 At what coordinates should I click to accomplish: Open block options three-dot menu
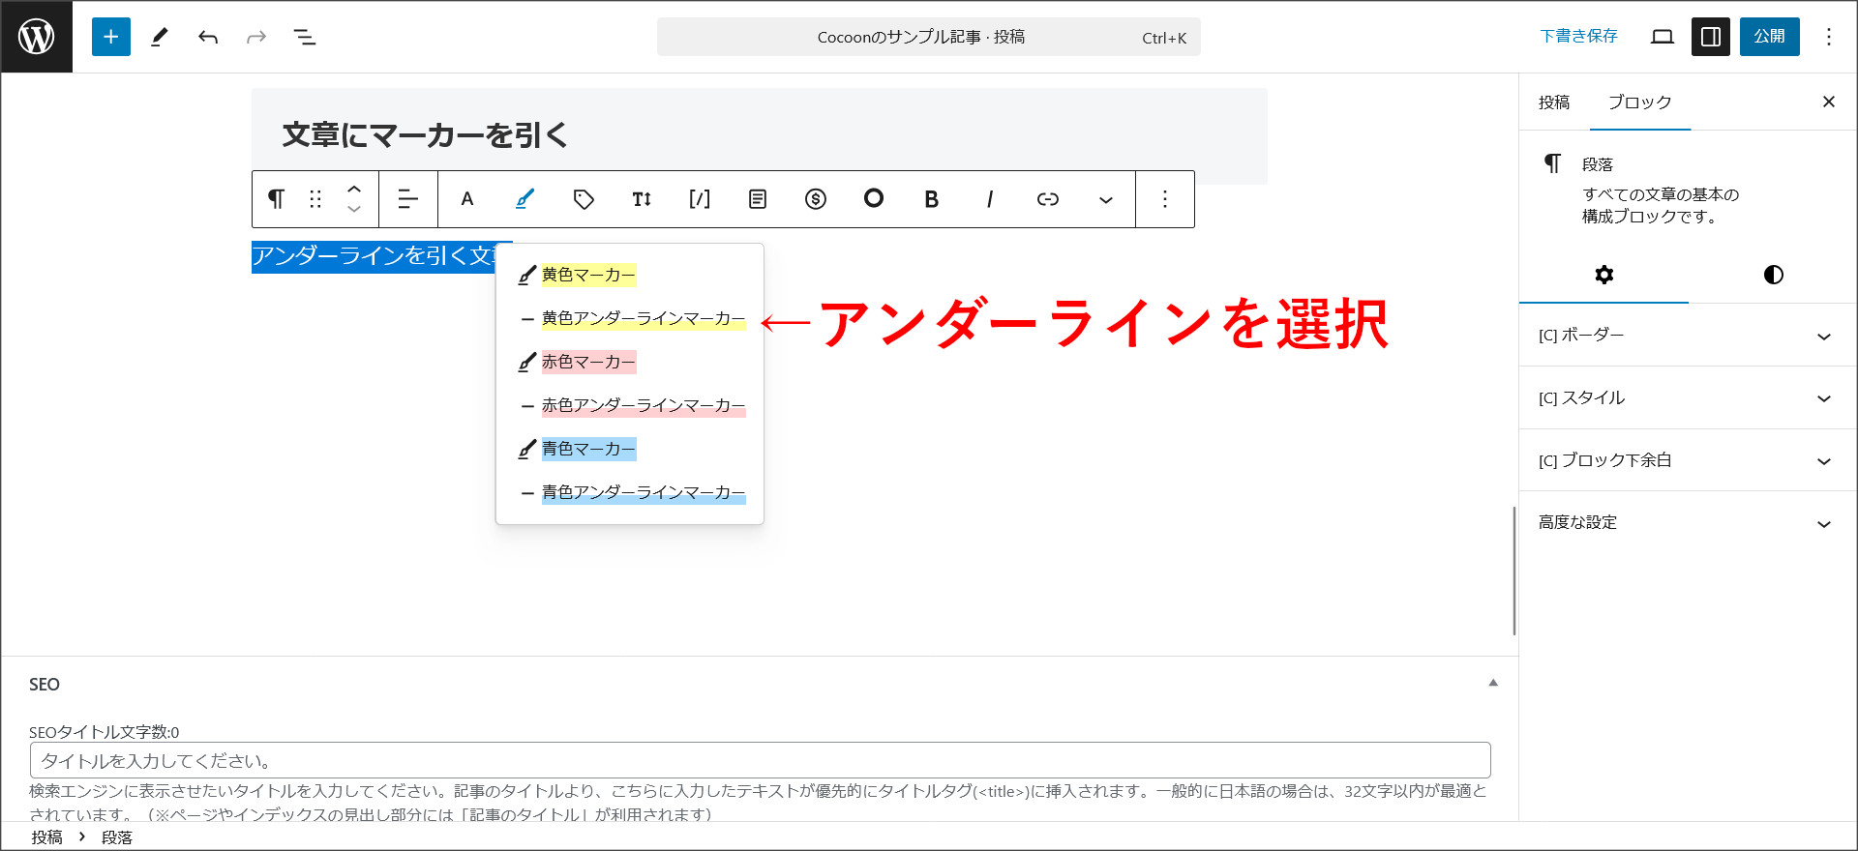tap(1165, 199)
